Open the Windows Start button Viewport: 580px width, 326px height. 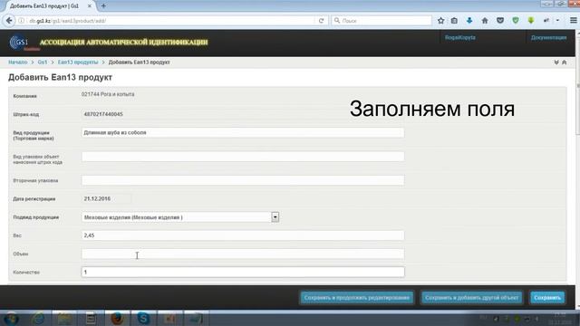coord(11,319)
